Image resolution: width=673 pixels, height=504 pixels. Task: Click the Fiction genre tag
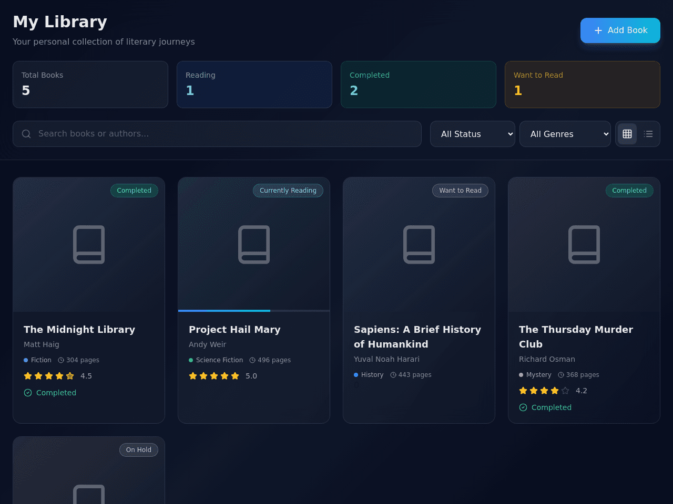(x=37, y=360)
